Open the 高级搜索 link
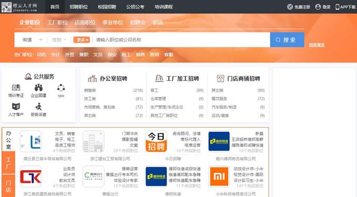 [317, 45]
